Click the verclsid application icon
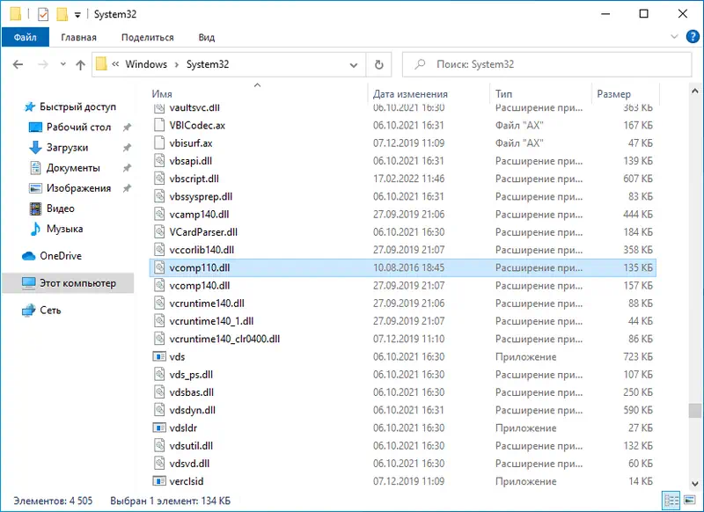Image resolution: width=704 pixels, height=512 pixels. pos(159,481)
